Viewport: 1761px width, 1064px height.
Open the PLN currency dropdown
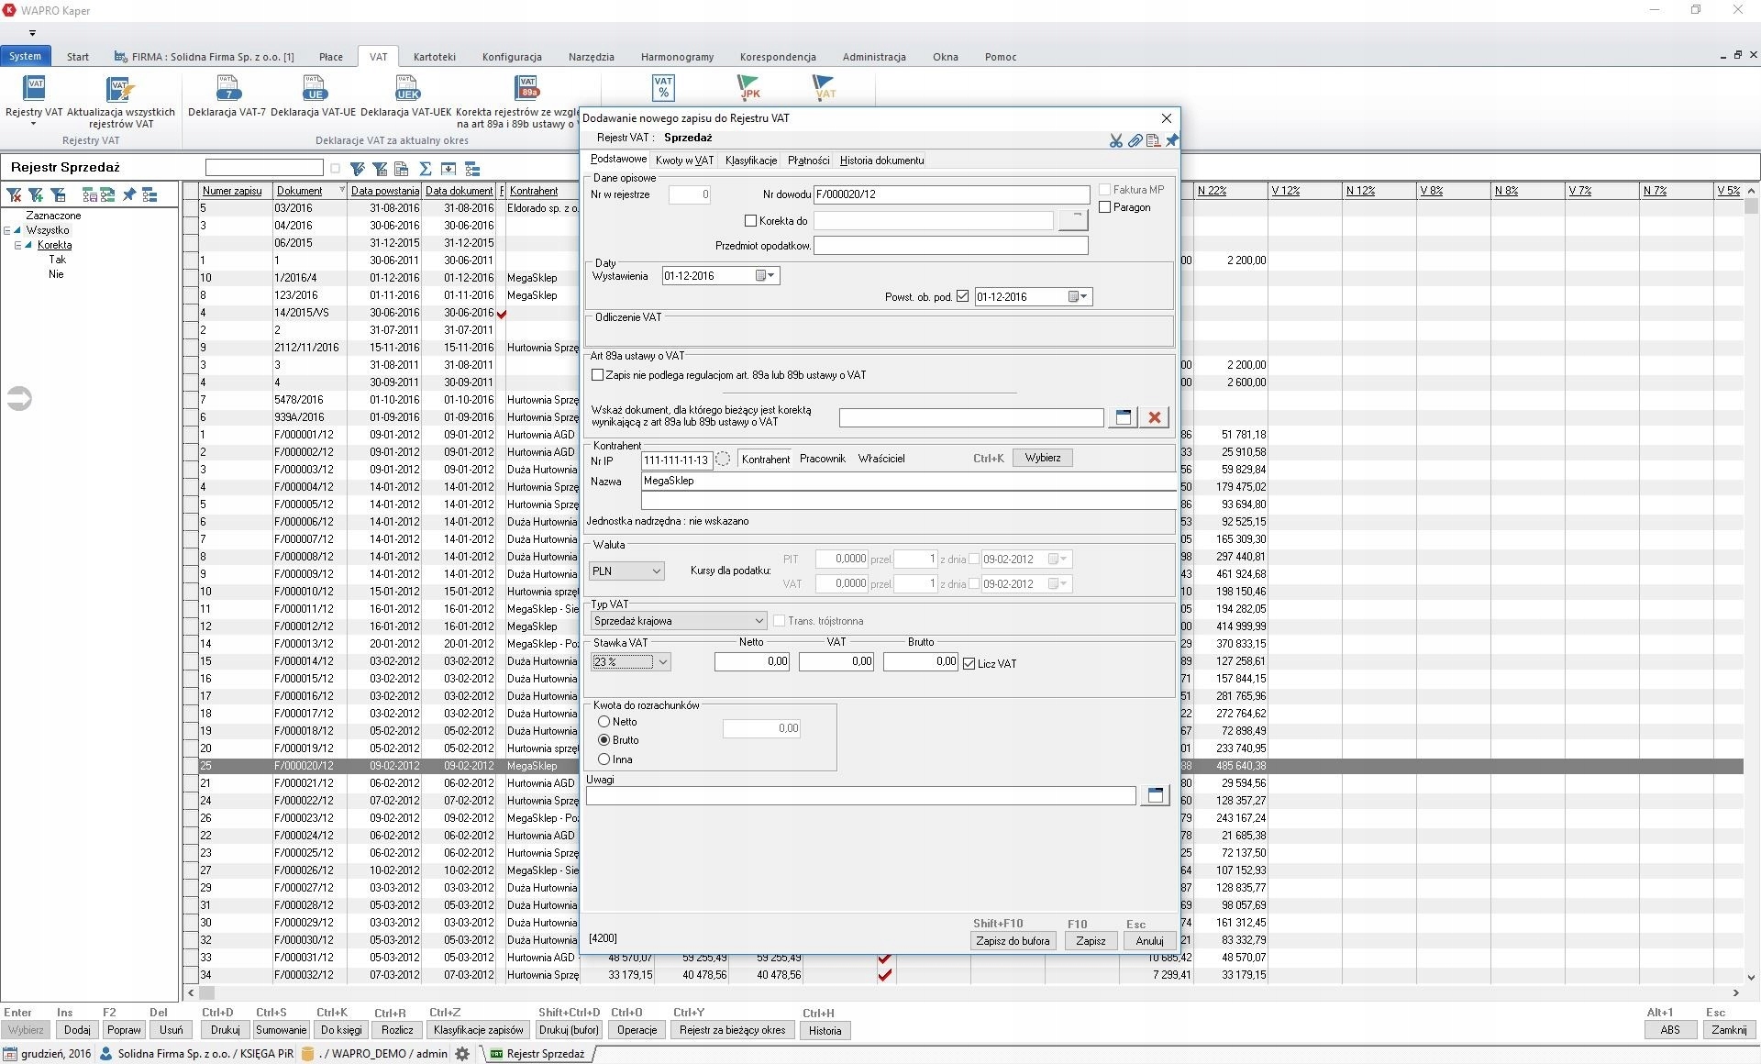coord(656,571)
